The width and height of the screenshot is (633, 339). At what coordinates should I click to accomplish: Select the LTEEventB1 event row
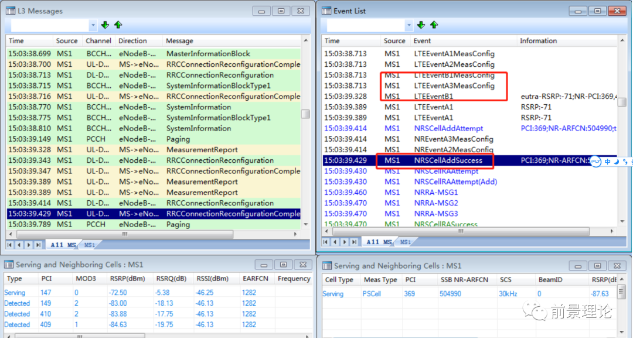click(x=469, y=97)
